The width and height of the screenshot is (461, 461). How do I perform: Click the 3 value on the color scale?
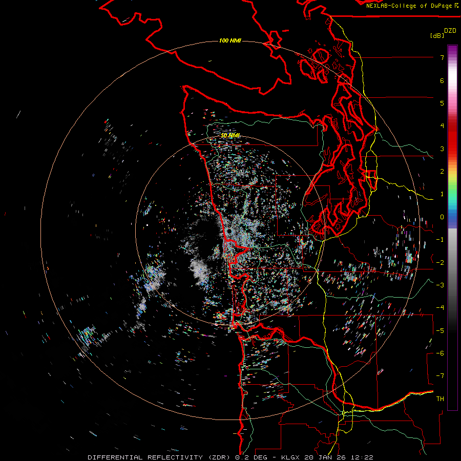[x=442, y=149]
